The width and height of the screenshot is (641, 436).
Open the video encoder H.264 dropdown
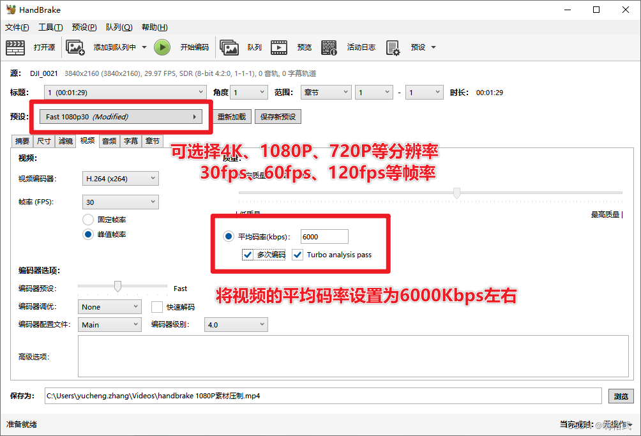(x=121, y=179)
